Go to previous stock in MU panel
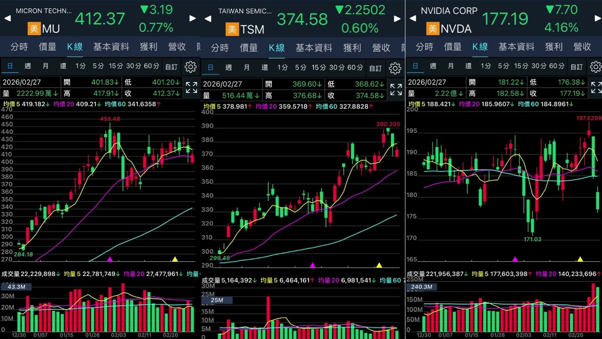Viewport: 602px width, 339px height. 8,18
